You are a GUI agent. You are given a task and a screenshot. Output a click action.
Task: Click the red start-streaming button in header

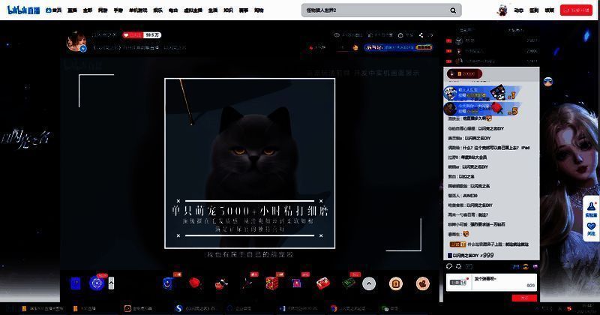pyautogui.click(x=576, y=10)
